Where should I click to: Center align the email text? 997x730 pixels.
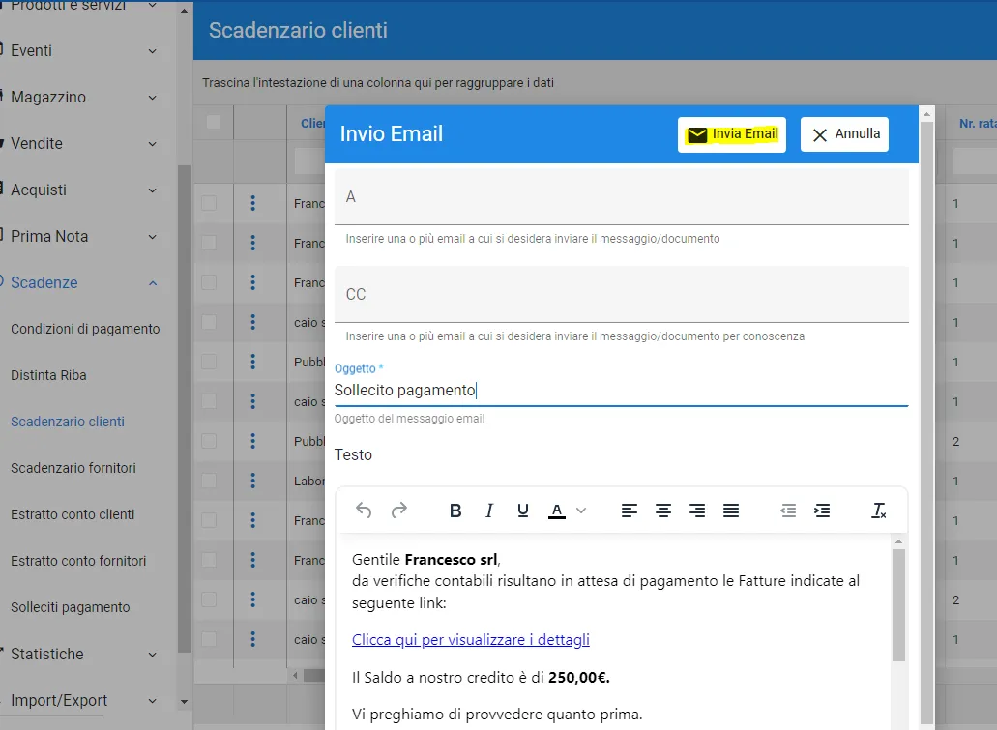coord(663,511)
